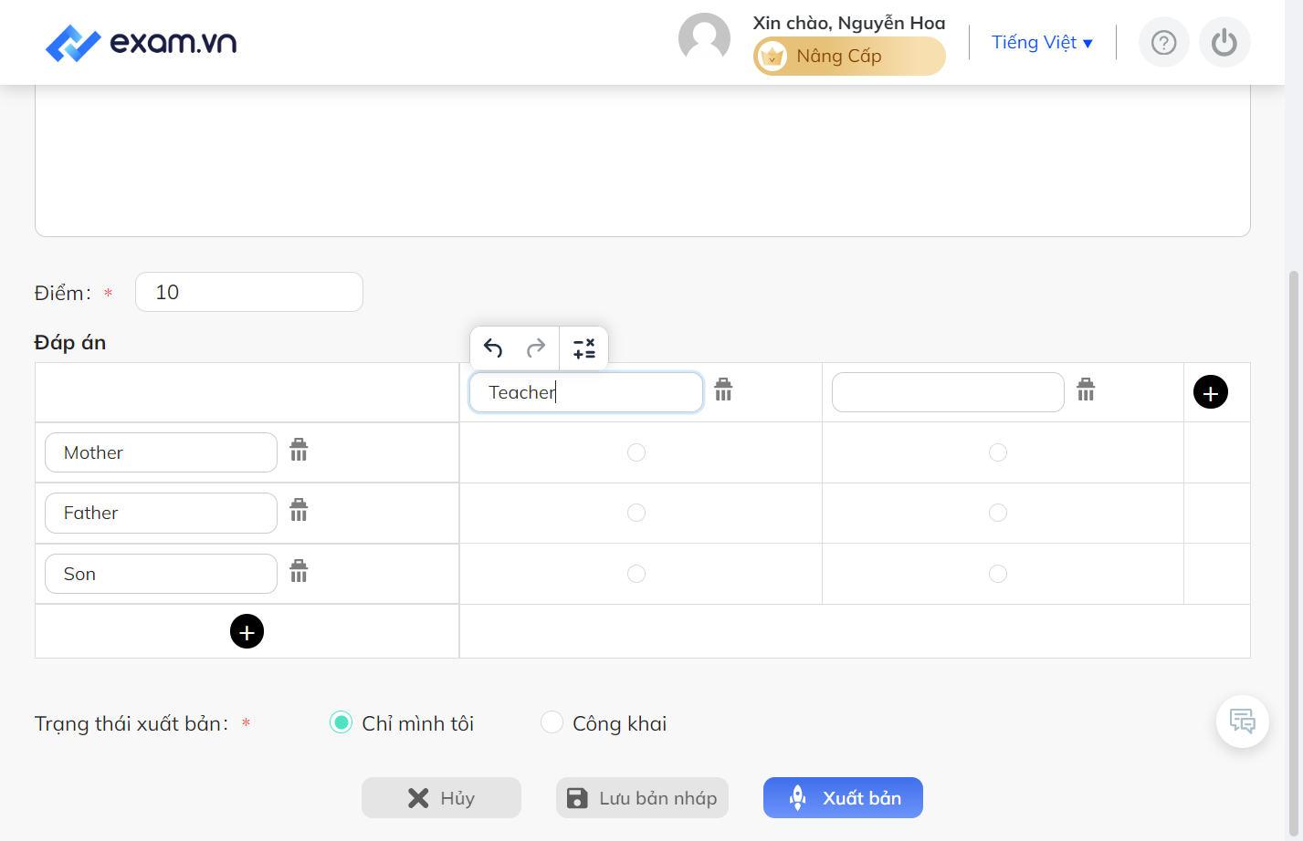This screenshot has width=1303, height=841.
Task: Click Lưu bản nháp to save draft
Action: pyautogui.click(x=642, y=798)
